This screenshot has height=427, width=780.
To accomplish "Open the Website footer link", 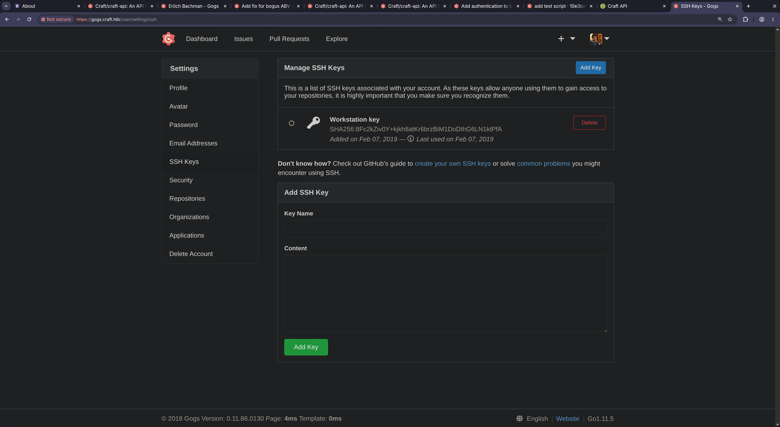I will (x=567, y=418).
